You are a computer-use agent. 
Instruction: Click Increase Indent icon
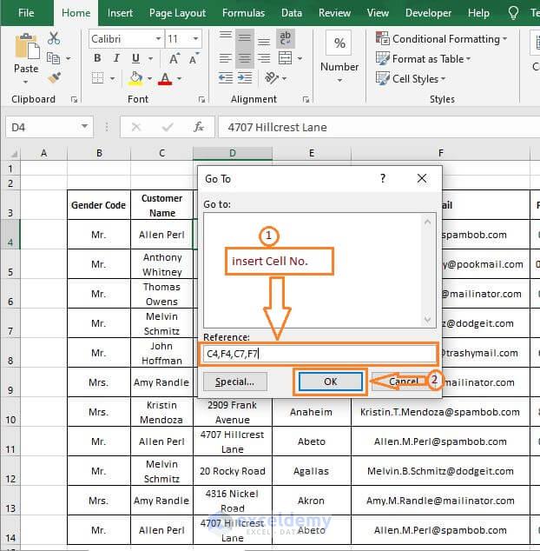pos(245,77)
